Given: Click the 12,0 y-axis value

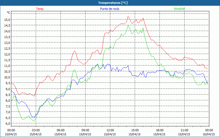Looking at the screenshot, I should coord(7,54).
